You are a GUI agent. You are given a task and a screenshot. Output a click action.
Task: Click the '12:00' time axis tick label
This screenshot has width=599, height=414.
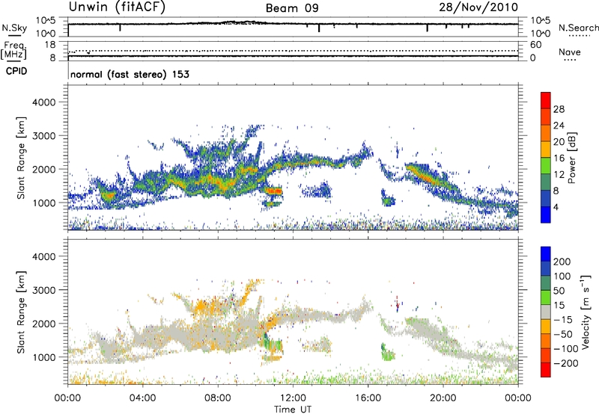[x=293, y=398]
